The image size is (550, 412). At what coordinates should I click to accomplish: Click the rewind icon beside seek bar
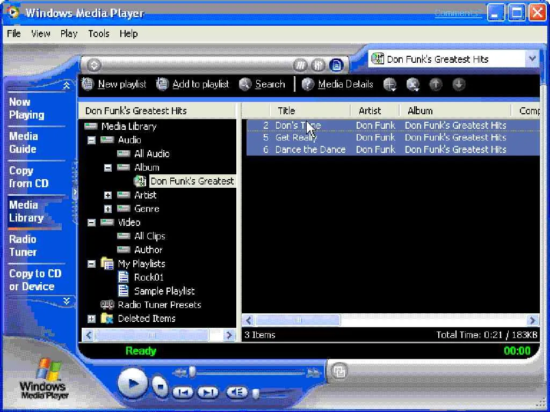pos(180,373)
